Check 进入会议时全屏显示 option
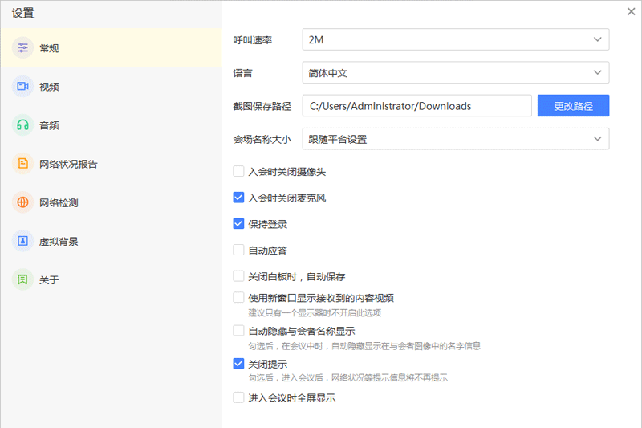This screenshot has width=642, height=428. pos(238,397)
